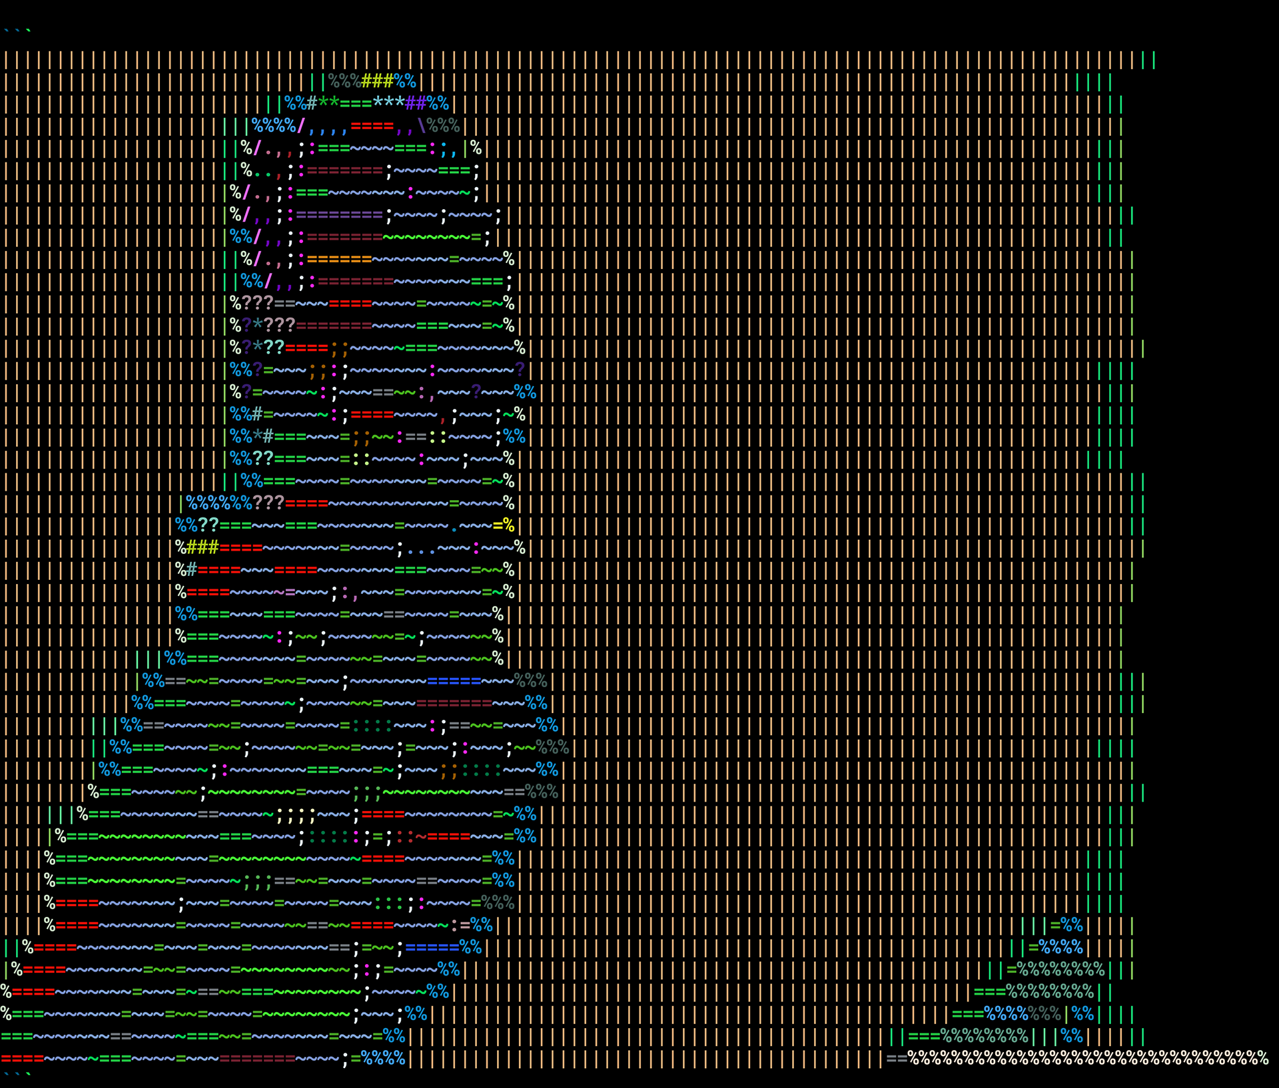Viewport: 1279px width, 1088px height.
Task: Click the dark green :::: dotted segment
Action: [372, 725]
